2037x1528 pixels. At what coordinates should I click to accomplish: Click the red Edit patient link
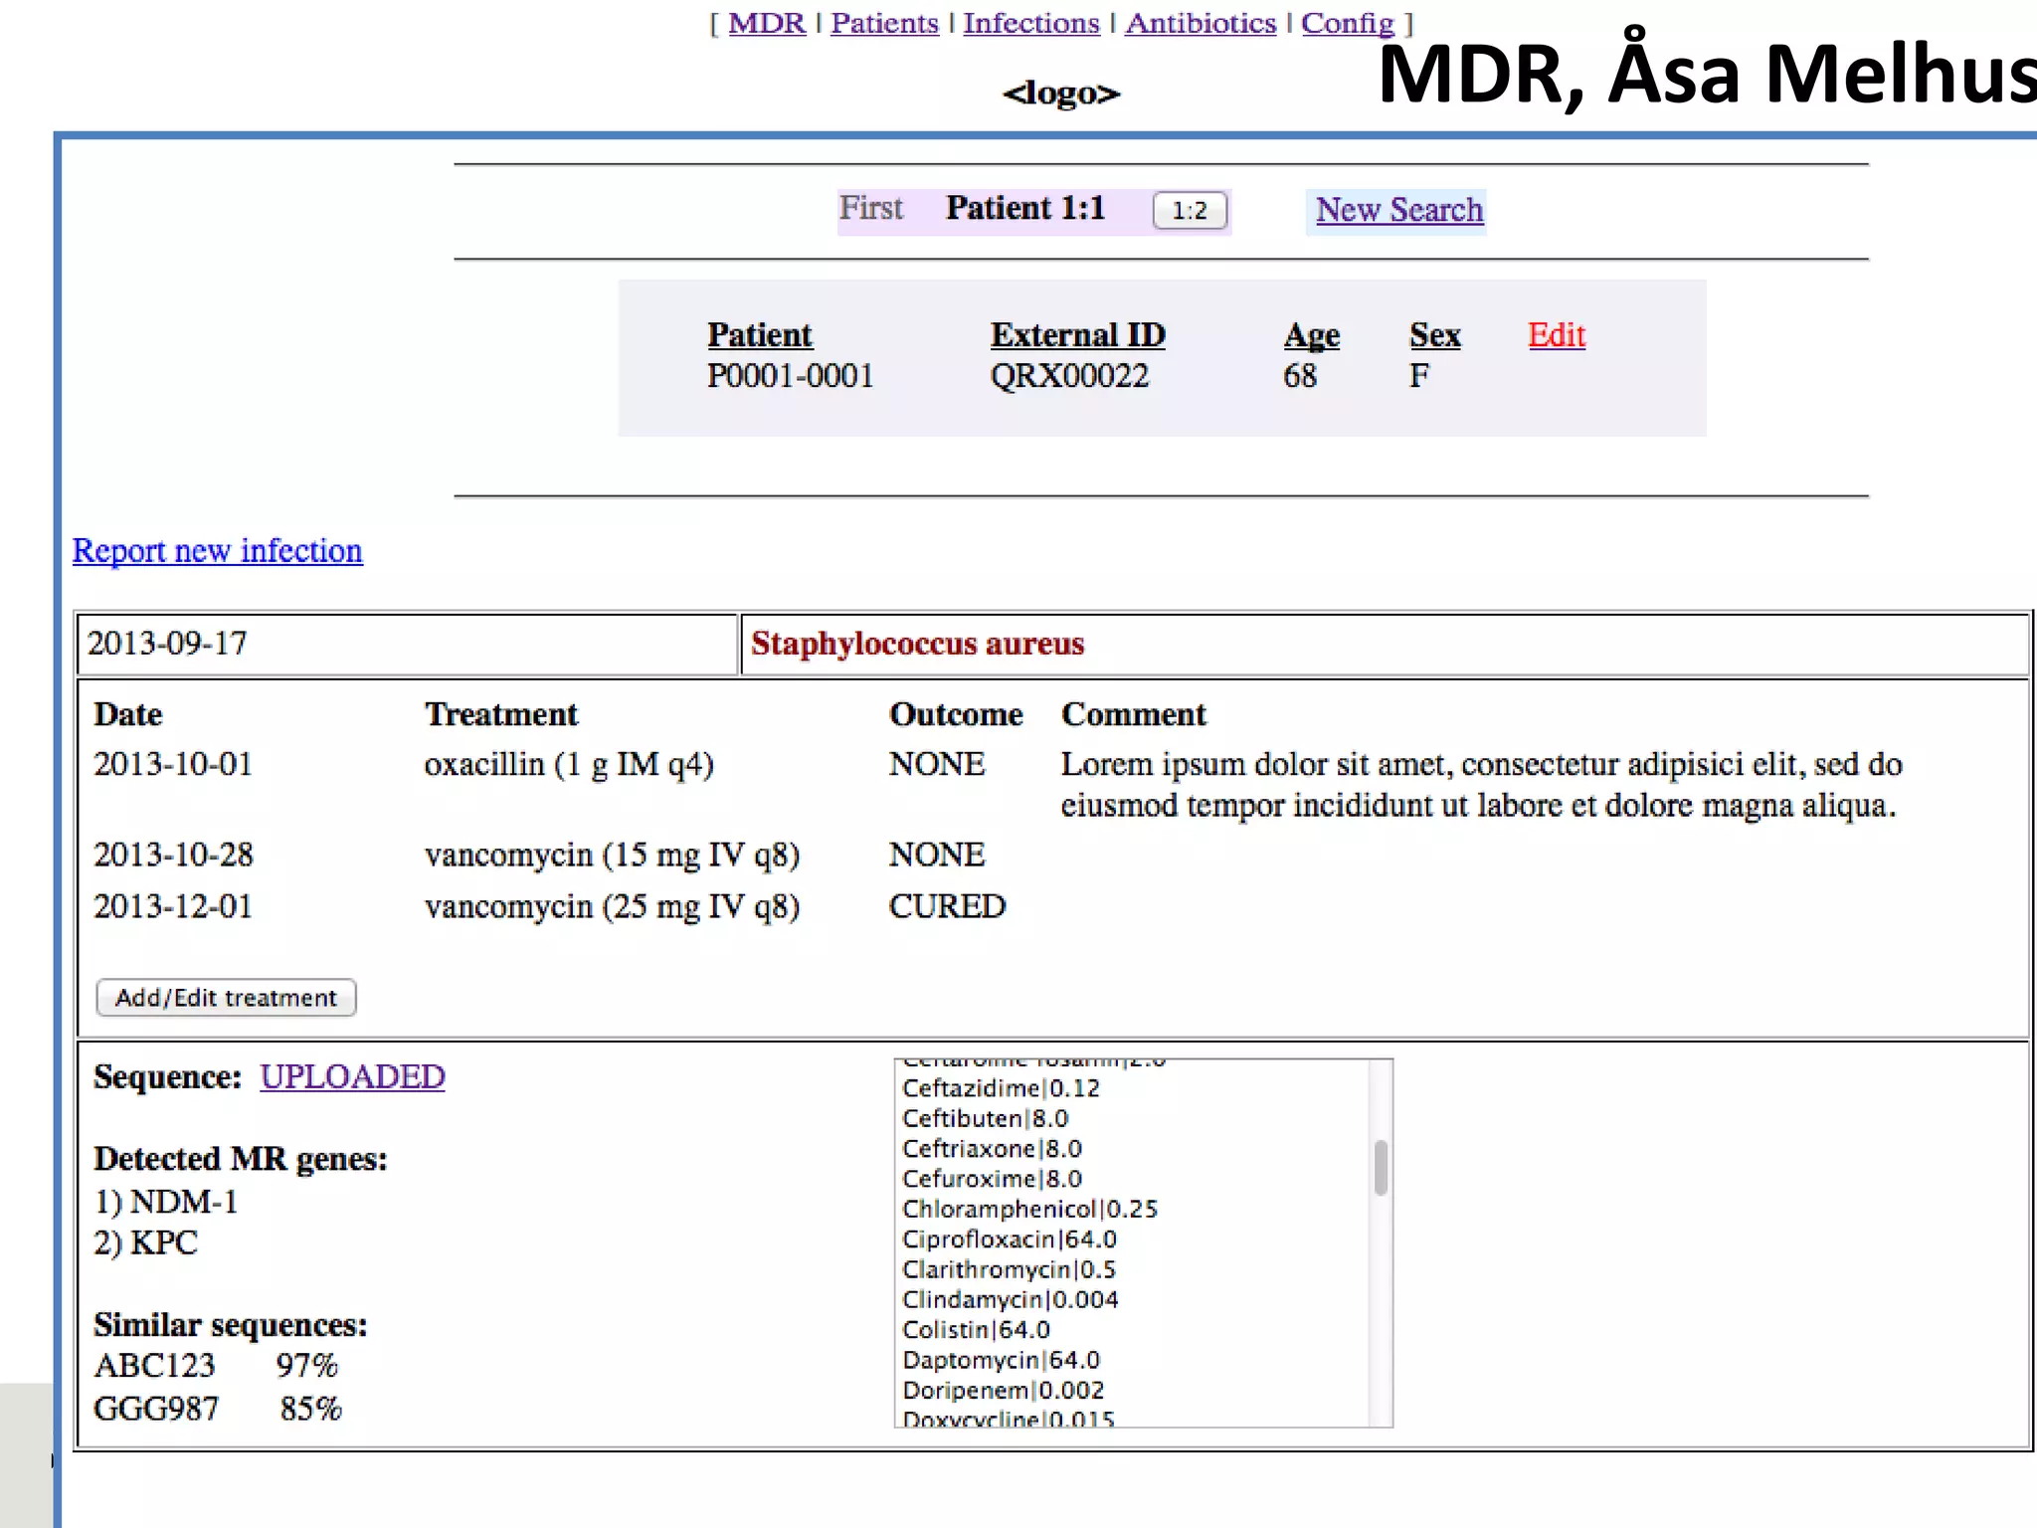[x=1556, y=335]
